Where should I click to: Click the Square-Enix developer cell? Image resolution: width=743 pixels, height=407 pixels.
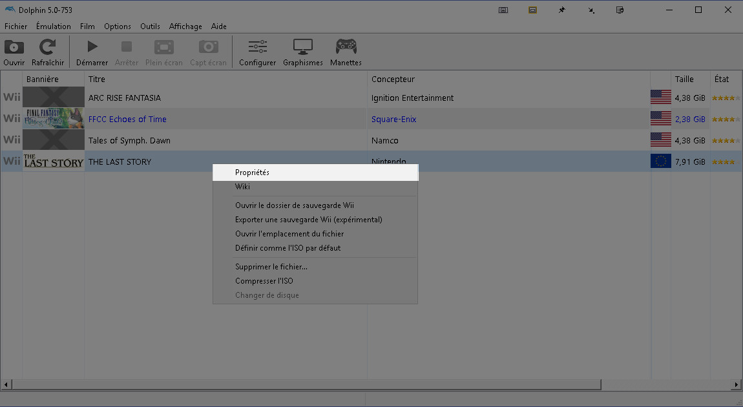[x=393, y=120]
